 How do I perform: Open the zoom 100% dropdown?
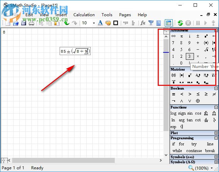tap(212, 168)
